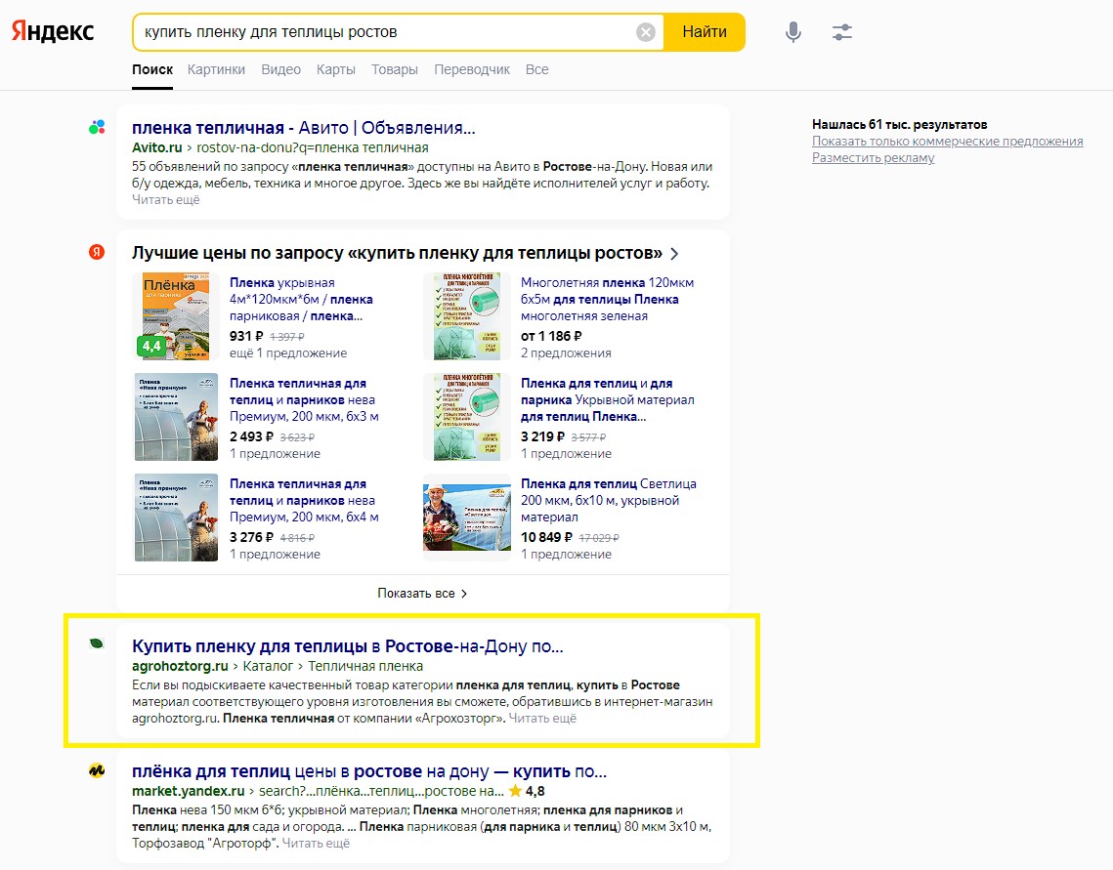Switch to the Картинки tab

click(x=217, y=69)
